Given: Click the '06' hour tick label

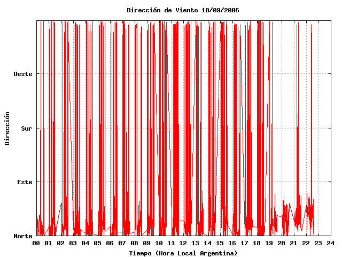Looking at the screenshot, I should point(110,243).
